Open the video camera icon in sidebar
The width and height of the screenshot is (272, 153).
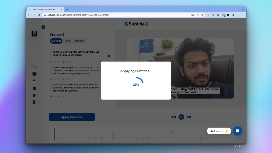[x=34, y=95]
